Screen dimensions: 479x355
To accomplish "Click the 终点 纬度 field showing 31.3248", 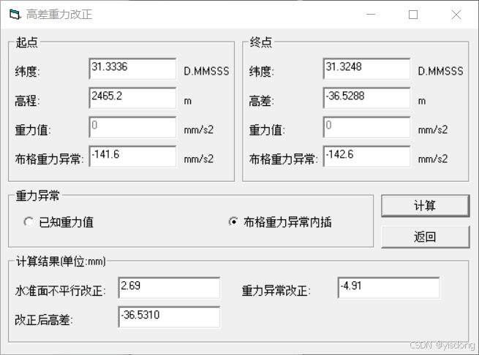I will (x=366, y=69).
